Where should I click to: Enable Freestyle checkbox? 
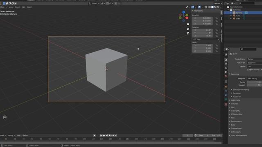point(232,132)
